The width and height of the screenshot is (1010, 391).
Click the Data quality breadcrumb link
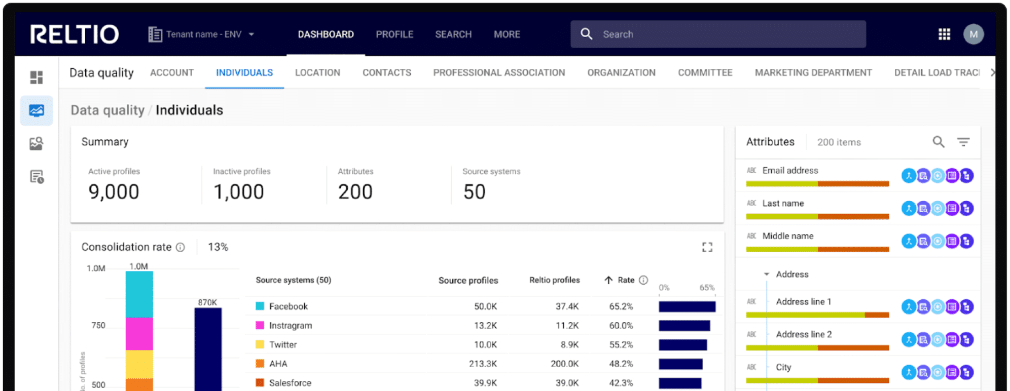pos(107,110)
